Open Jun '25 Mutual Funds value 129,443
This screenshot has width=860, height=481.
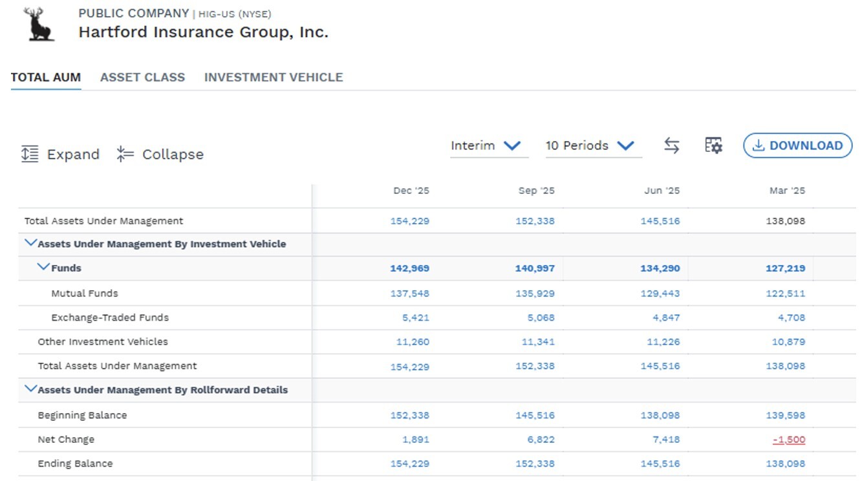[x=660, y=294]
